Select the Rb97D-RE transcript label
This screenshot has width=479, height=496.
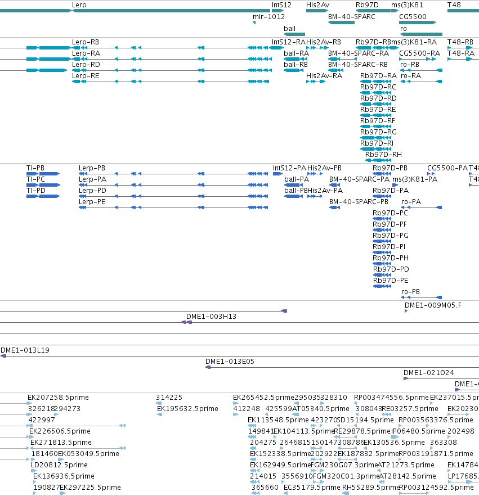coord(378,110)
